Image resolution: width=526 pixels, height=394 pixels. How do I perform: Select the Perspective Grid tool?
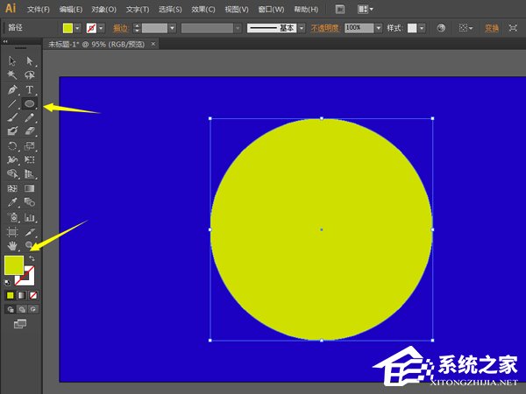click(30, 174)
